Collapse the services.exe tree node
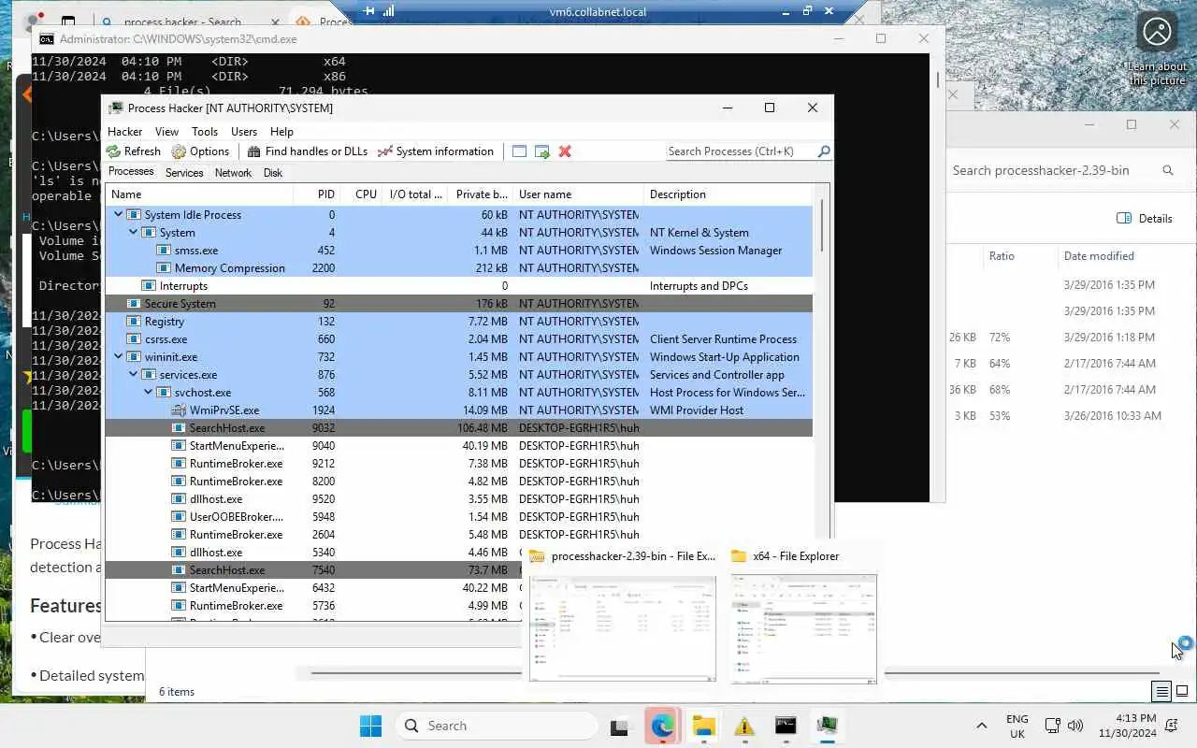1197x748 pixels. [x=133, y=375]
